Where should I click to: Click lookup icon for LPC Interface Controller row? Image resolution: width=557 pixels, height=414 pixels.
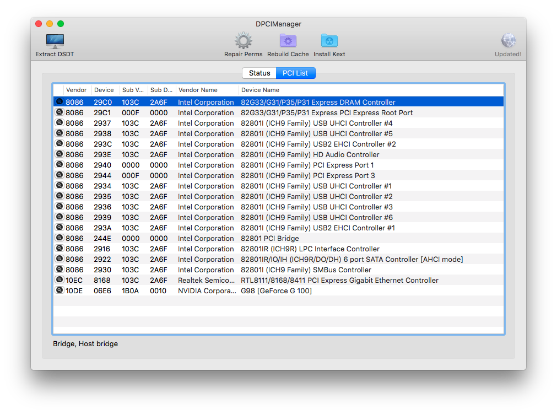[x=60, y=249]
